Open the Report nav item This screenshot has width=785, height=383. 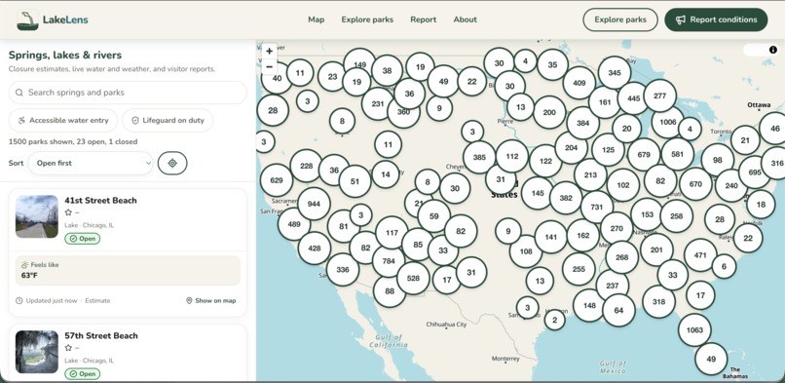[x=423, y=20]
